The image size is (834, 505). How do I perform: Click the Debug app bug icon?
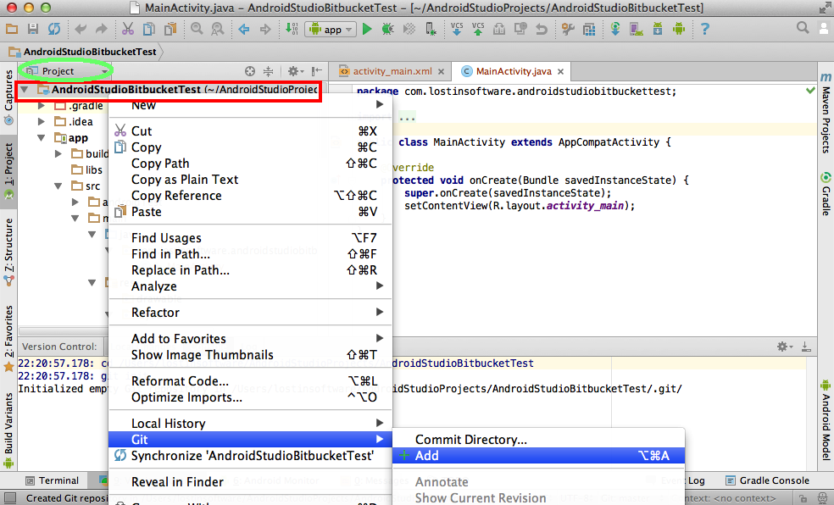tap(387, 29)
